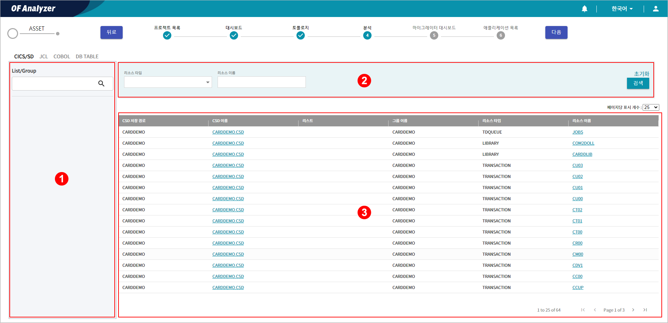
Task: Go to the 프로젝트 목록 step checkmark
Action: 167,35
